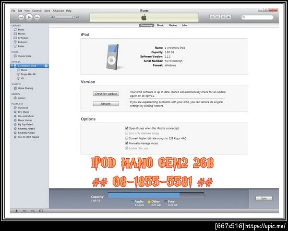Screen dimensions: 288x231
Task: Open the Advanced menu
Action: tap(58, 11)
